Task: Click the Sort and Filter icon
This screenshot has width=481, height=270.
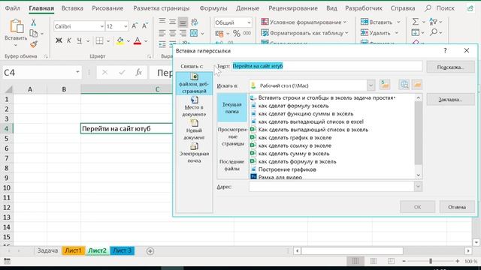Action: tap(433, 22)
